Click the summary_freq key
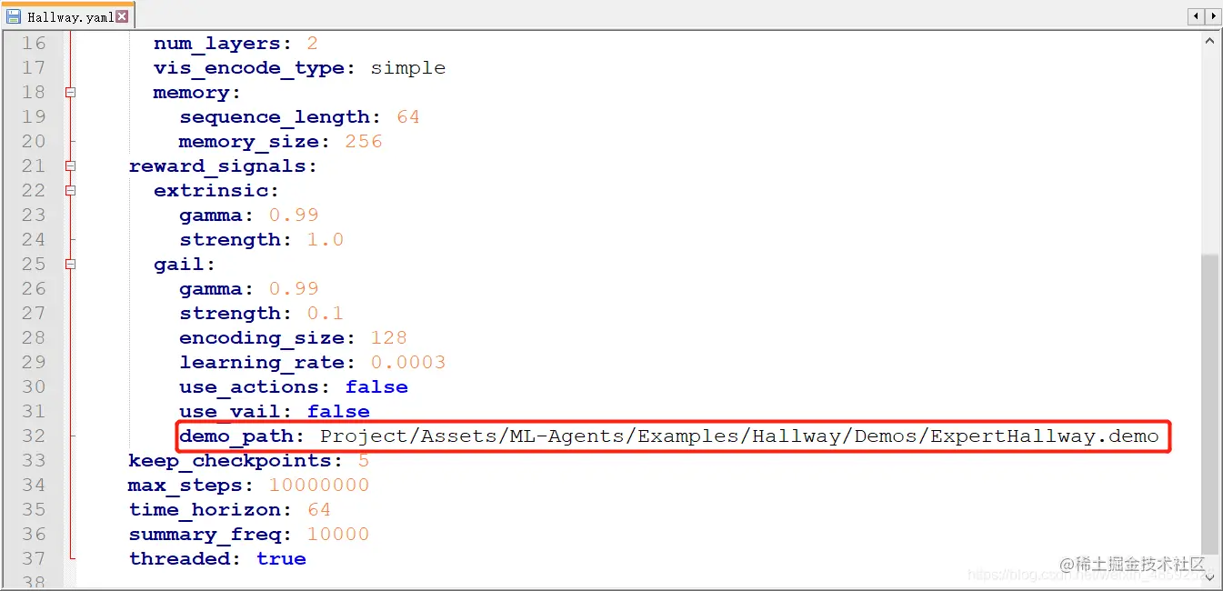The image size is (1223, 591). pyautogui.click(x=205, y=535)
